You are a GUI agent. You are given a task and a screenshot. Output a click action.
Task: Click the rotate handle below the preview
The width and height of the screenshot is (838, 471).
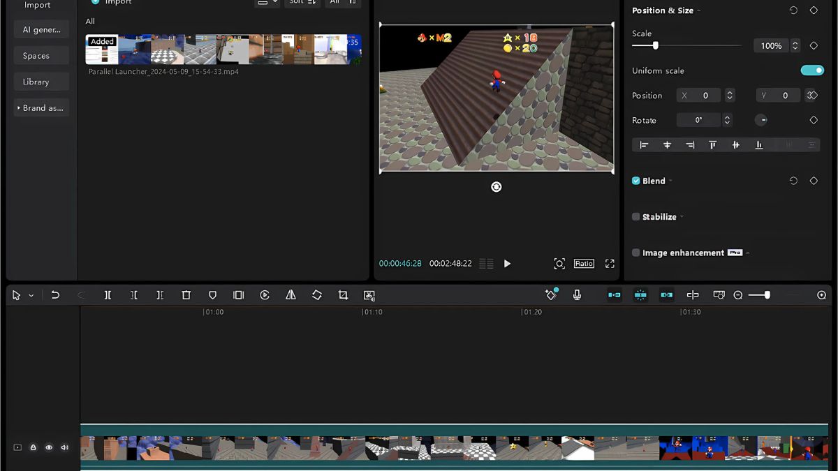coord(497,186)
